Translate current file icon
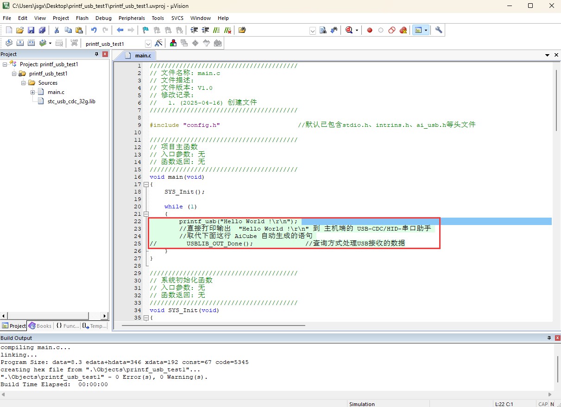The height and width of the screenshot is (407, 561). coord(9,43)
